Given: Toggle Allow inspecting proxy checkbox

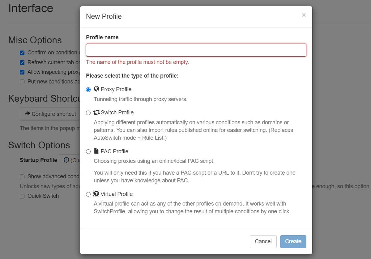Looking at the screenshot, I should pos(22,72).
